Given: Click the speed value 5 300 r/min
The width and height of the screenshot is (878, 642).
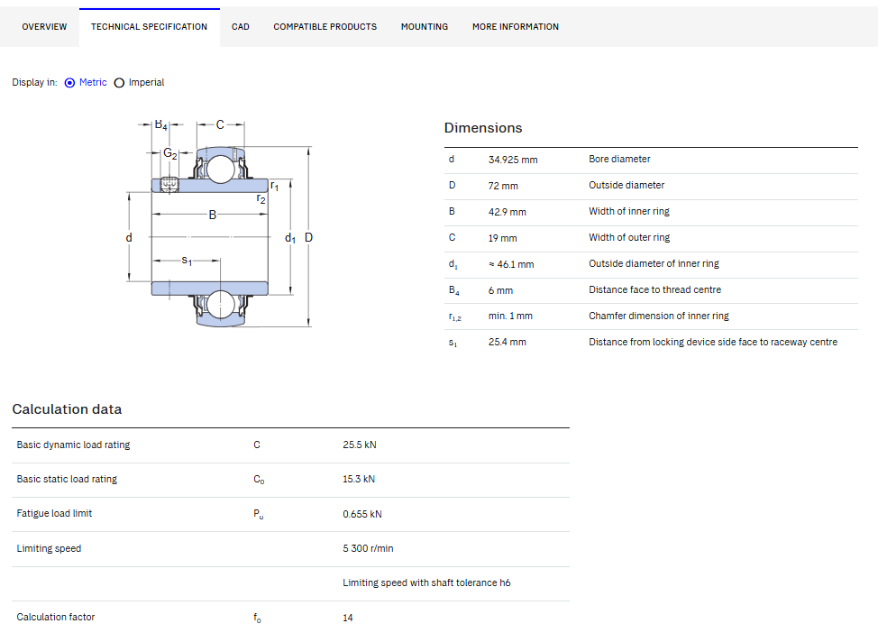Looking at the screenshot, I should [x=368, y=548].
